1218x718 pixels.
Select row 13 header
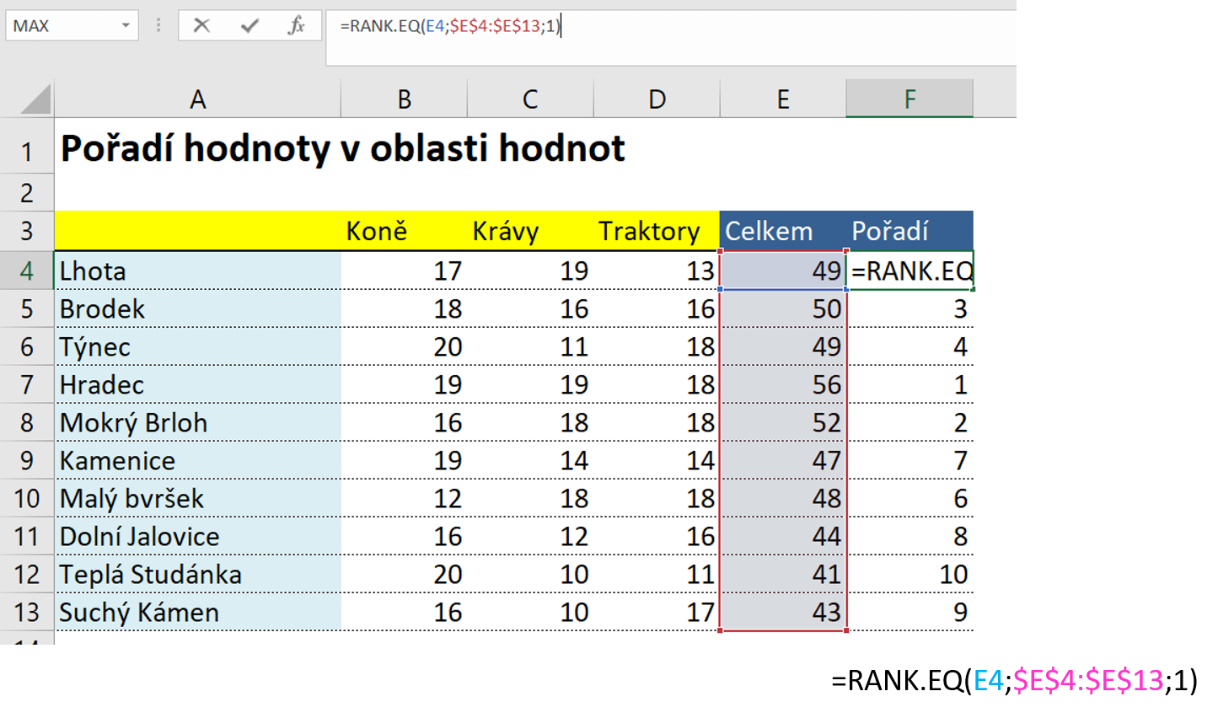click(27, 612)
